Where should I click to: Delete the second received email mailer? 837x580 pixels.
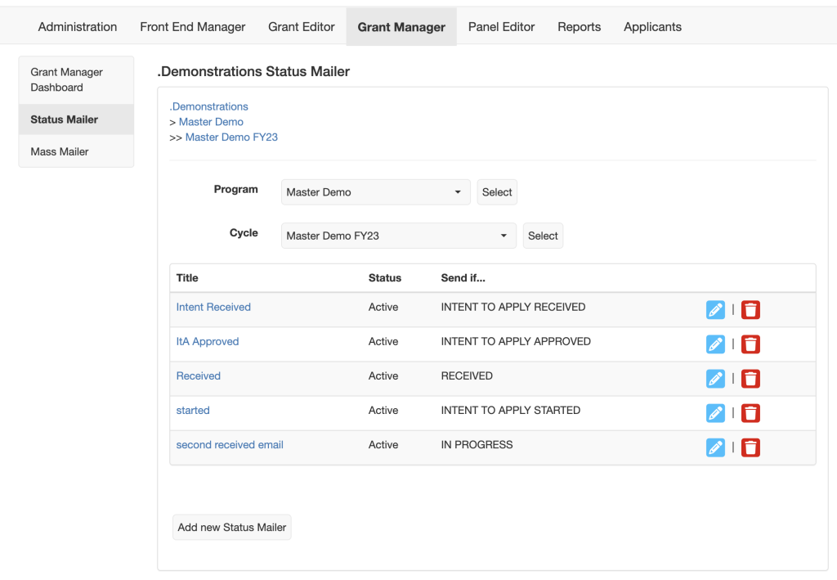click(x=750, y=447)
